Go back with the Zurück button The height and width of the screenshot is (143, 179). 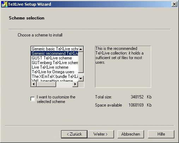pyautogui.click(x=74, y=134)
